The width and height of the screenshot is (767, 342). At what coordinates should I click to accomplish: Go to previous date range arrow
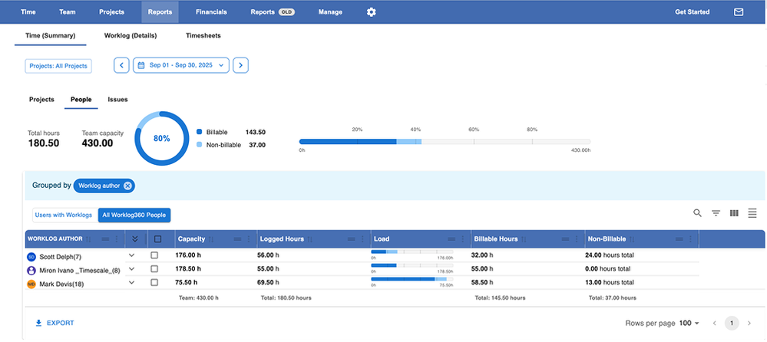[x=121, y=65]
